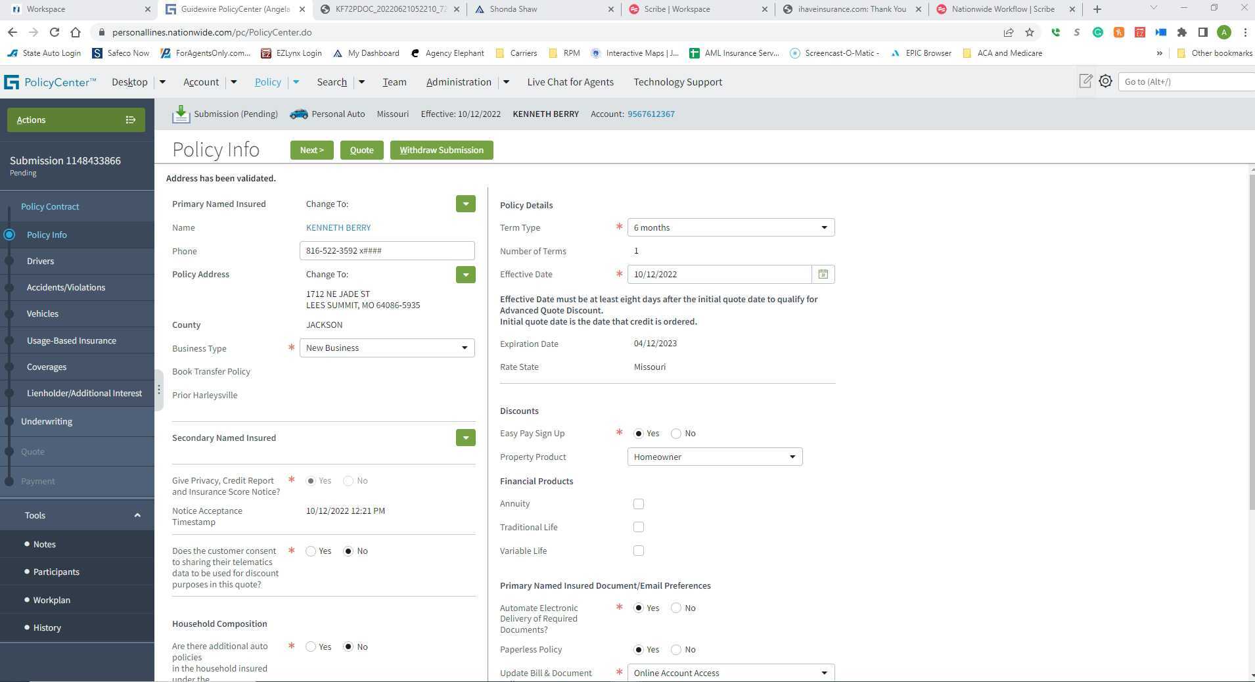Screen dimensions: 1255x682
Task: Open the Business Type dropdown
Action: tap(387, 348)
